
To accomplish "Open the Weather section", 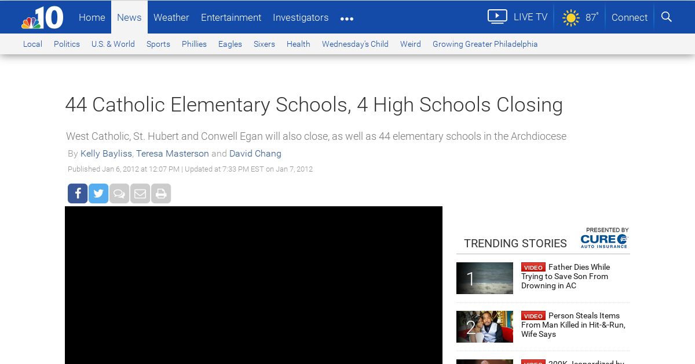I will (x=171, y=17).
